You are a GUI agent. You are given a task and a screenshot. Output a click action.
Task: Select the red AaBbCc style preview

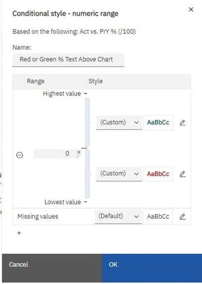coord(158,174)
